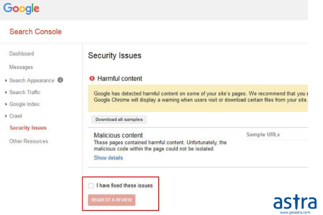Click the Download all samples button

point(119,119)
